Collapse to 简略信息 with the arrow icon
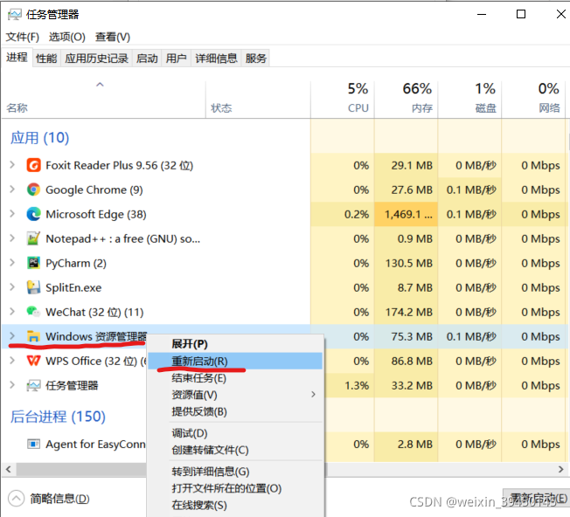This screenshot has width=570, height=517. click(16, 499)
